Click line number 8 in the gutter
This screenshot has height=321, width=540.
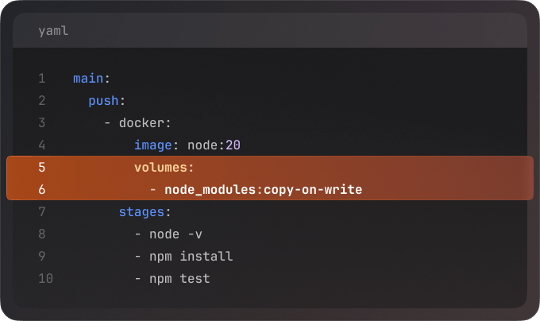(x=41, y=234)
